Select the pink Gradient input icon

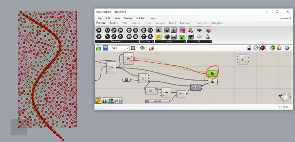(182, 30)
